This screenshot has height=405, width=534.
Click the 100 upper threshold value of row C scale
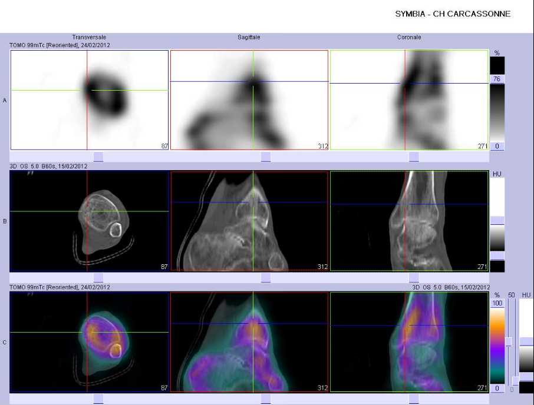pos(497,303)
